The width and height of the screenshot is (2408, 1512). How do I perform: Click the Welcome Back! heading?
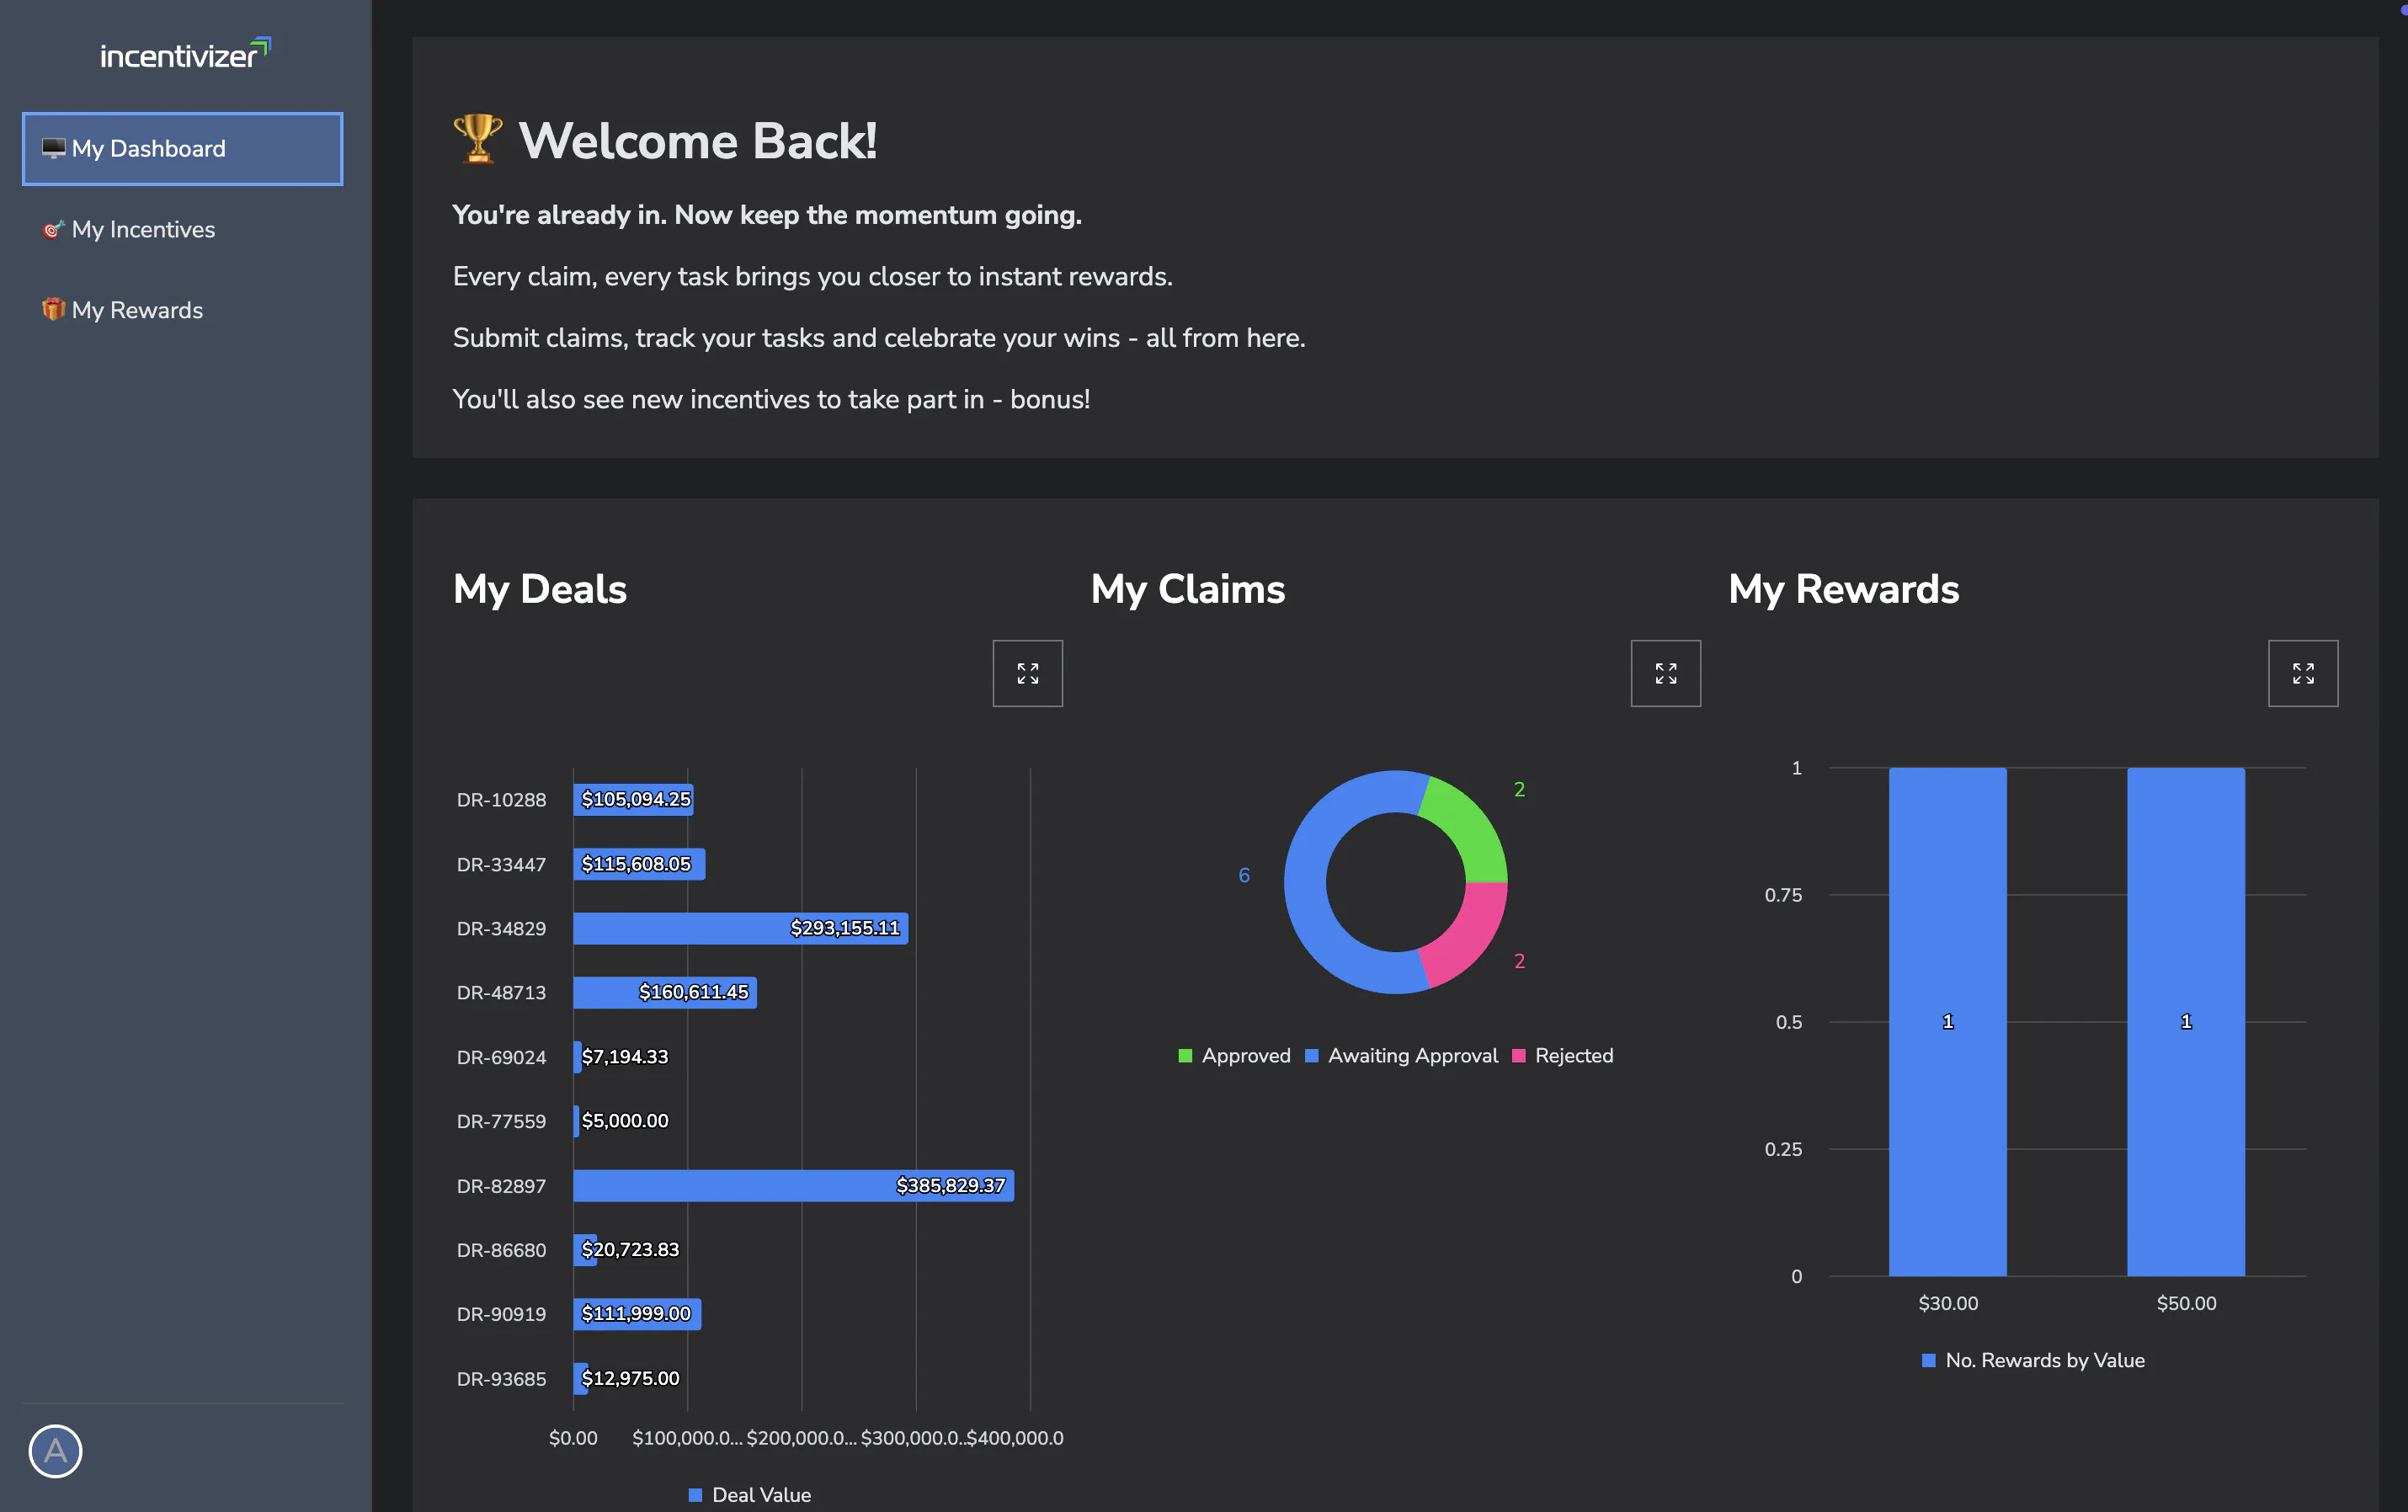698,141
